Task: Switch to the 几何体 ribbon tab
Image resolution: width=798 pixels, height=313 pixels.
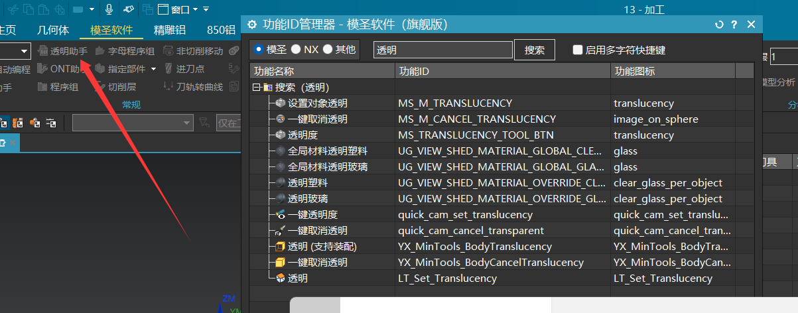Action: point(53,30)
